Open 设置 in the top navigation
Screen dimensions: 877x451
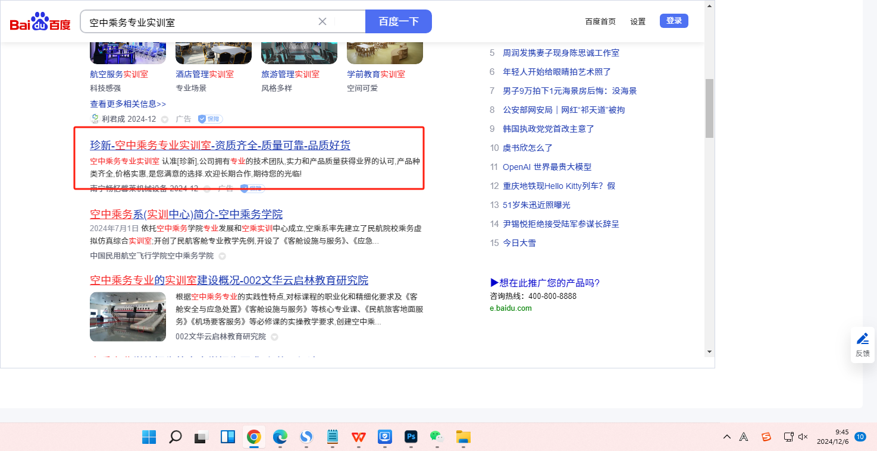point(638,21)
